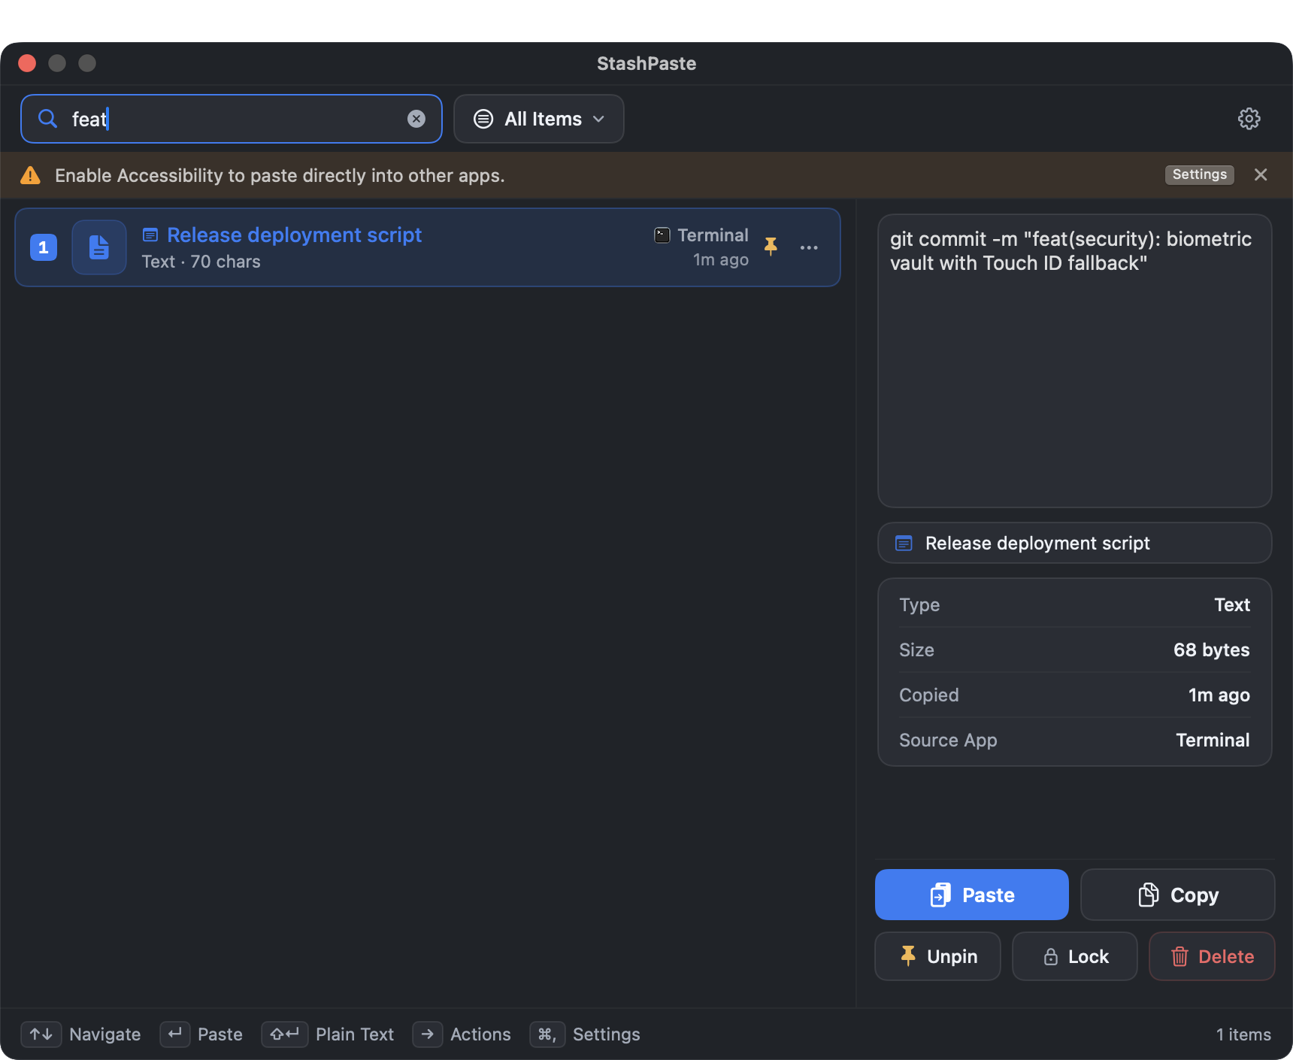1293x1060 pixels.
Task: Clear the search field with the x icon
Action: pos(416,119)
